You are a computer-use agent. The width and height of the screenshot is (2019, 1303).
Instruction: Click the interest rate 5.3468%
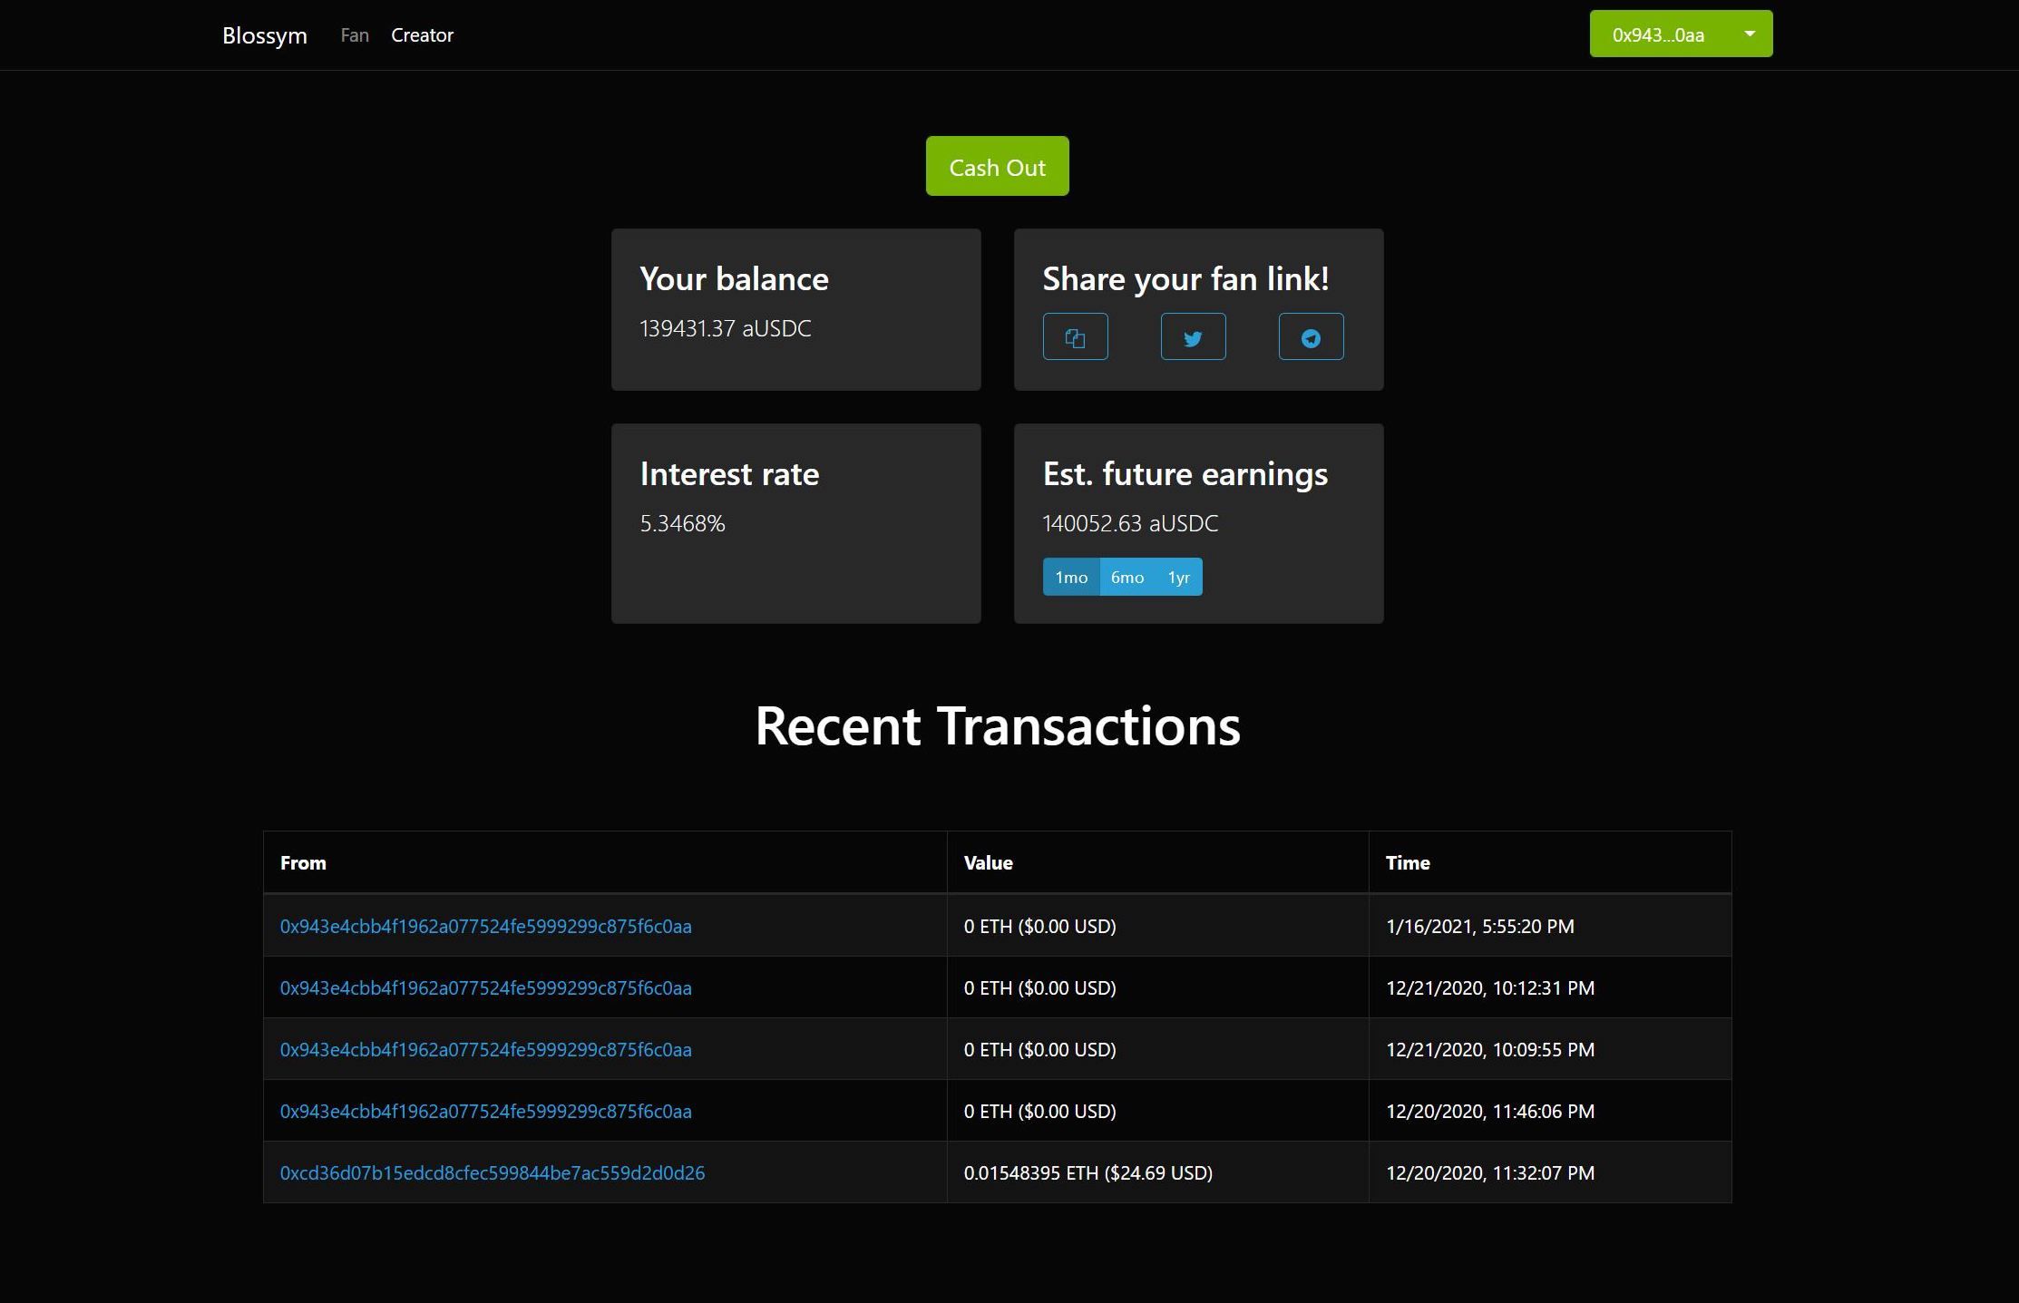coord(682,523)
